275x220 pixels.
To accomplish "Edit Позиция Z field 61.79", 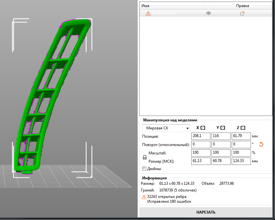I will [x=241, y=136].
